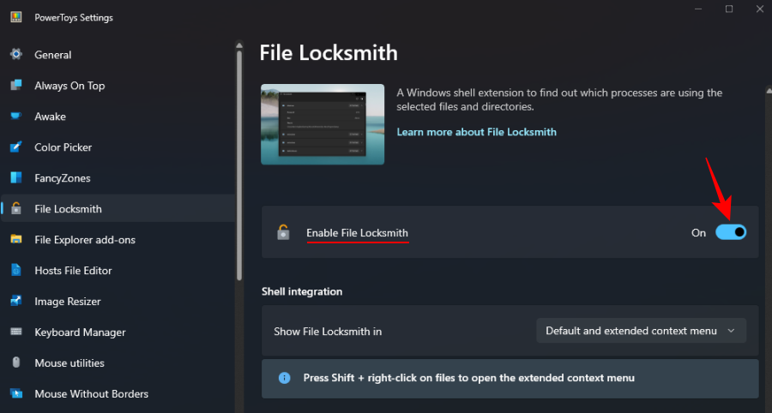Click the PowerToys app icon in title bar
The height and width of the screenshot is (413, 772).
pos(15,17)
